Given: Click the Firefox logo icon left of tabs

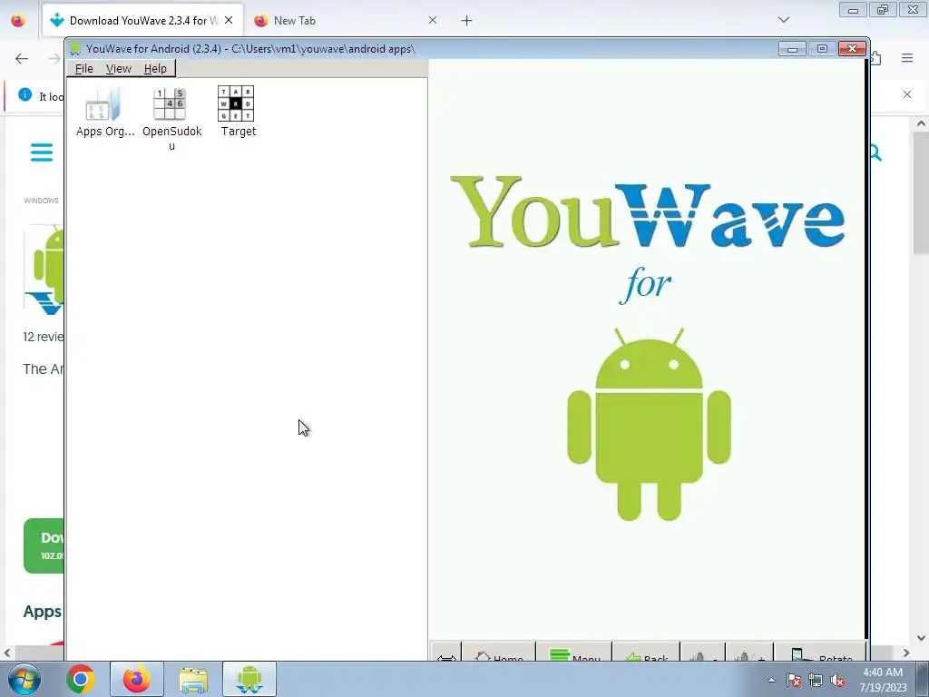Looking at the screenshot, I should 18,20.
